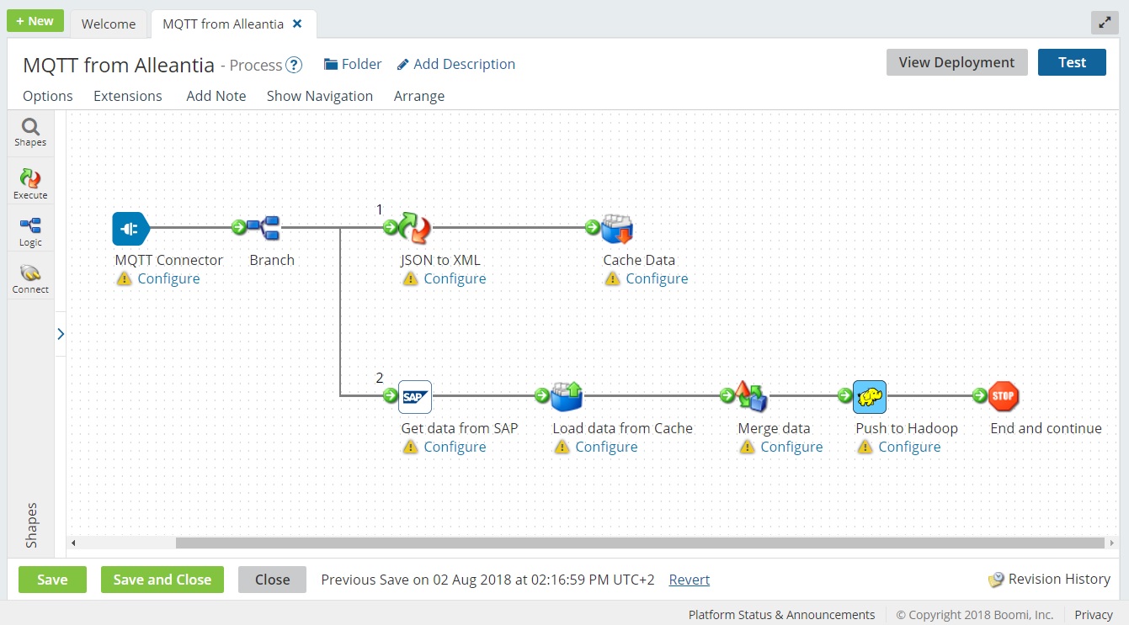Click the Revert link
Screen dimensions: 1129x625
tap(690, 580)
